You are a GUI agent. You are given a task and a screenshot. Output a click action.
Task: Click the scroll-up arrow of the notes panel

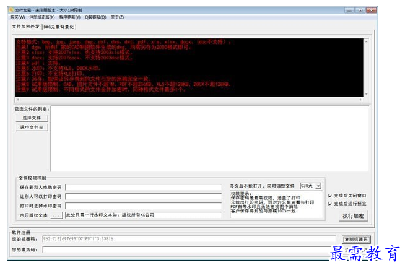pyautogui.click(x=366, y=41)
